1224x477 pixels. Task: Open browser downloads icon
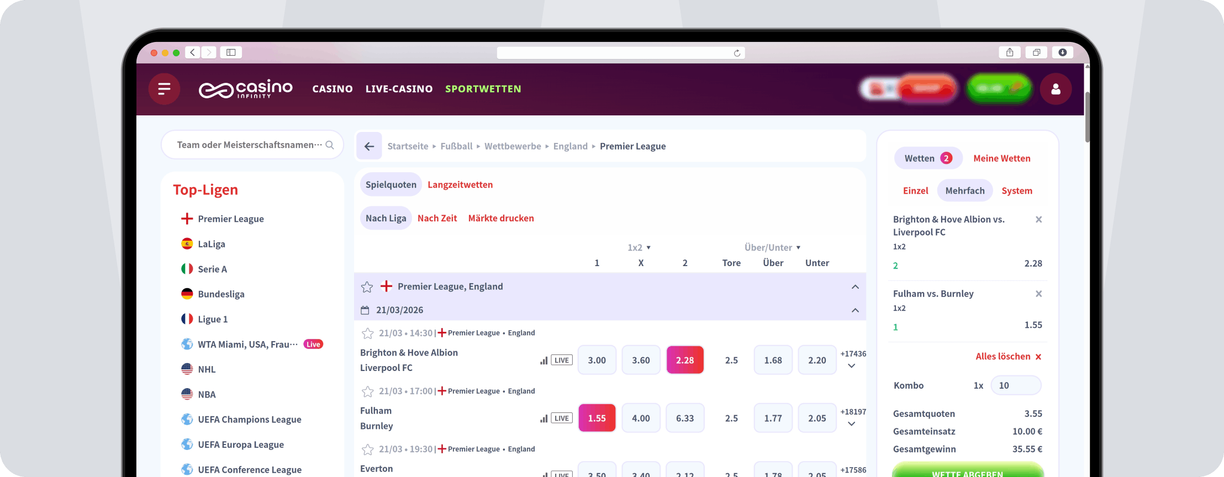(x=1062, y=52)
